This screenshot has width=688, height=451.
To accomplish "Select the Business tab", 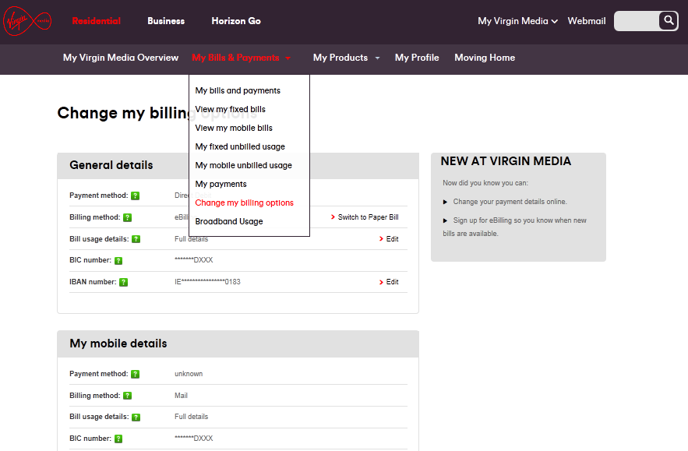I will coord(166,21).
